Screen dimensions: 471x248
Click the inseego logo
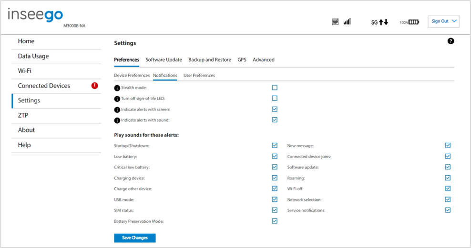pyautogui.click(x=35, y=15)
